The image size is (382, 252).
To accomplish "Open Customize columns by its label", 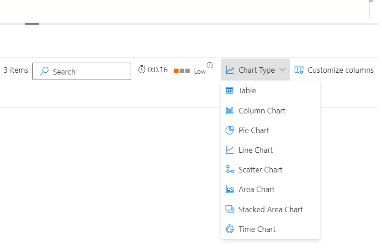I will [x=340, y=70].
